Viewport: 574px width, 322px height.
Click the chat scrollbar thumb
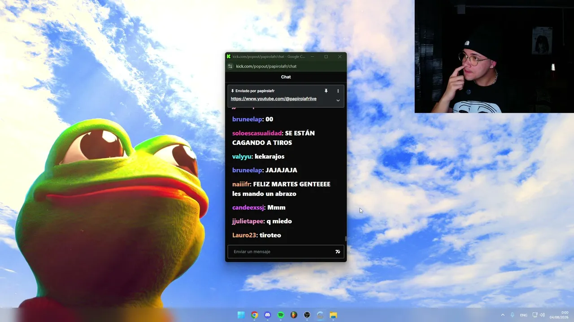pyautogui.click(x=345, y=239)
